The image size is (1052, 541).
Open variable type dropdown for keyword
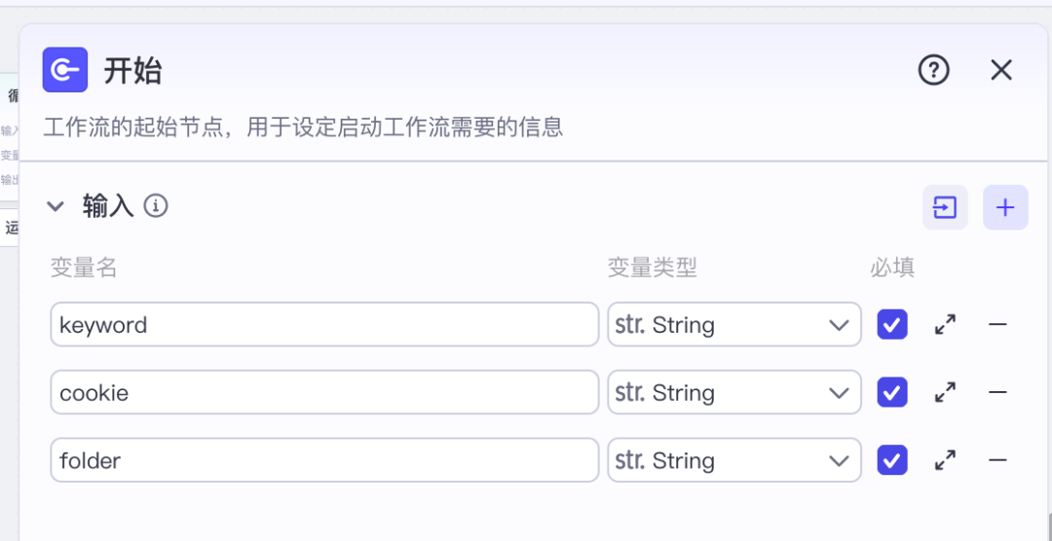tap(734, 325)
